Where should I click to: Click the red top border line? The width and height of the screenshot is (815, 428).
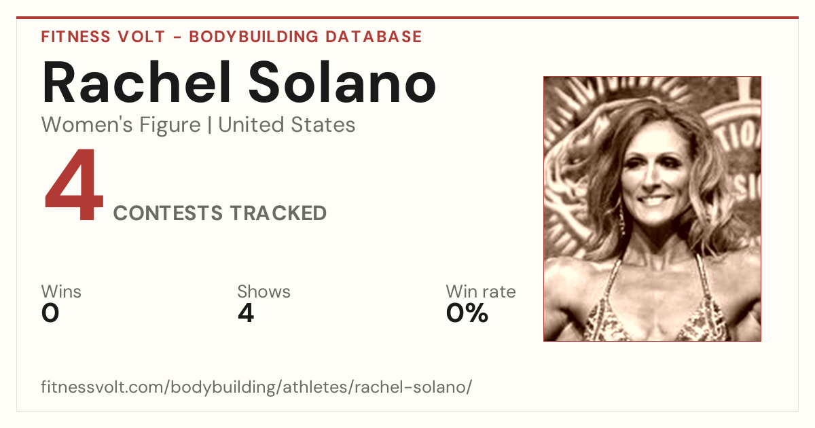pyautogui.click(x=407, y=18)
